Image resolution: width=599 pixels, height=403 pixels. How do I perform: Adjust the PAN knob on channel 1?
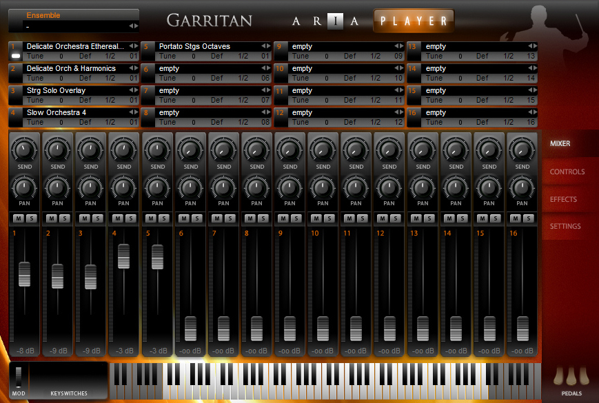[x=24, y=187]
